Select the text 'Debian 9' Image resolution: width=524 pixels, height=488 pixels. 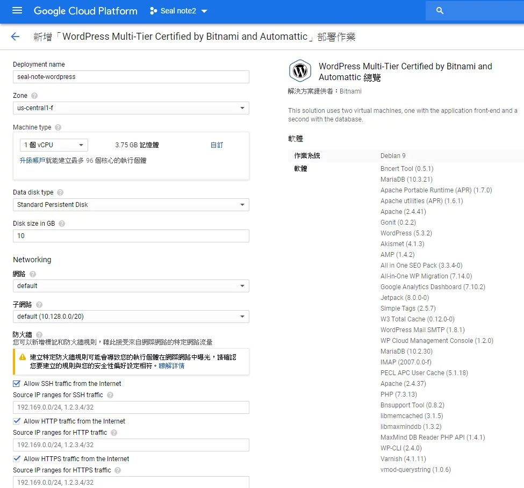click(x=393, y=156)
